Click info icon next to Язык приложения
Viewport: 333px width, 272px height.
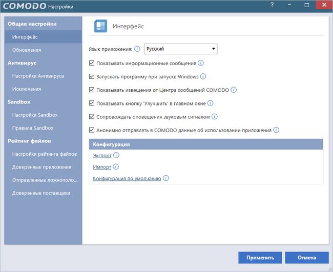point(137,49)
